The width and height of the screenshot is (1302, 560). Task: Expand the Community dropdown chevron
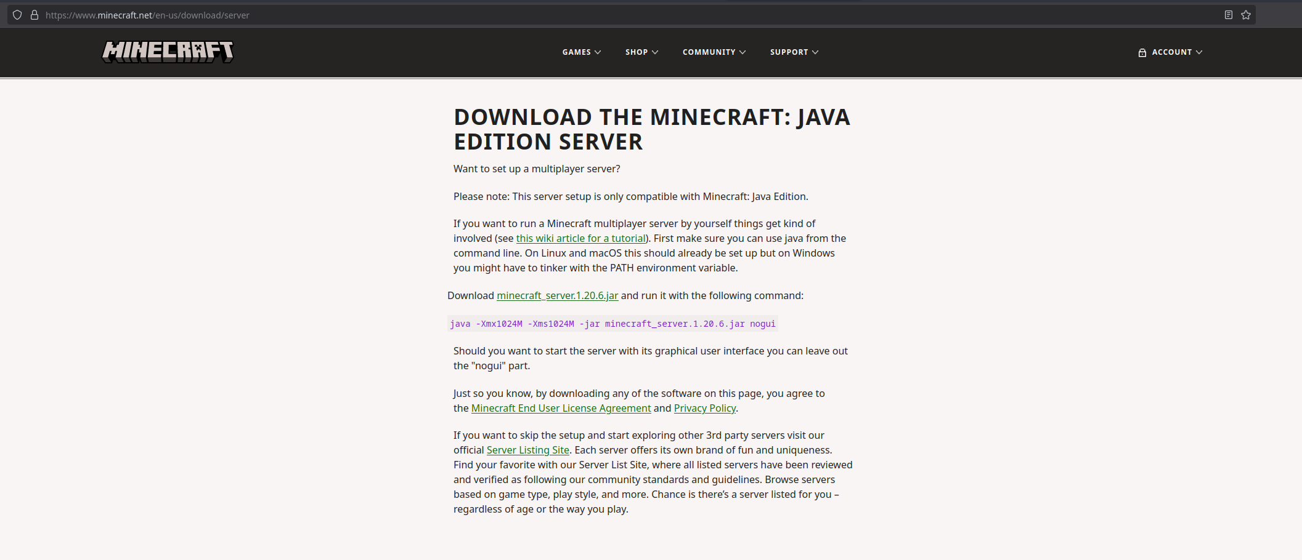pyautogui.click(x=743, y=52)
